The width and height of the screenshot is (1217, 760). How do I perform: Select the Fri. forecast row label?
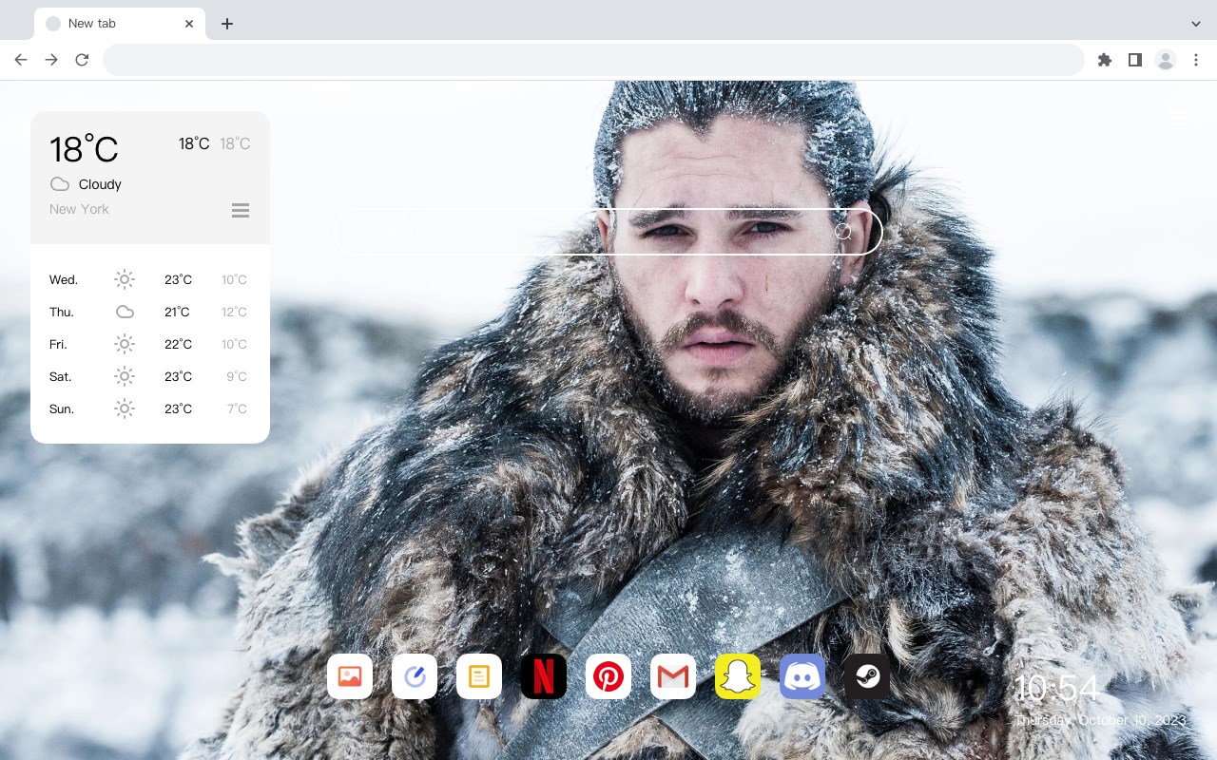click(58, 344)
